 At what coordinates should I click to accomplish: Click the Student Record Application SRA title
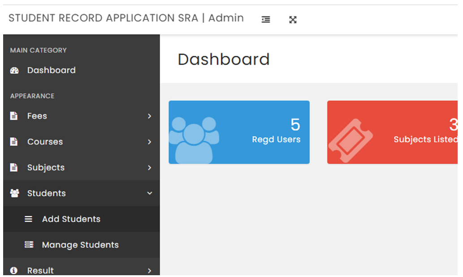(126, 18)
